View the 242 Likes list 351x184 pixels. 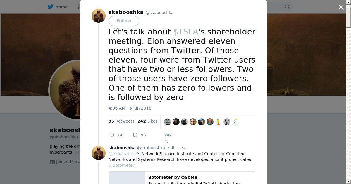point(148,121)
